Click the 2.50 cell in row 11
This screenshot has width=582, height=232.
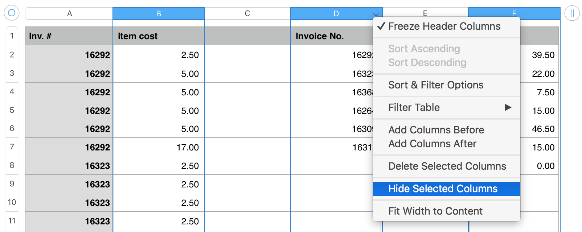[x=159, y=221]
